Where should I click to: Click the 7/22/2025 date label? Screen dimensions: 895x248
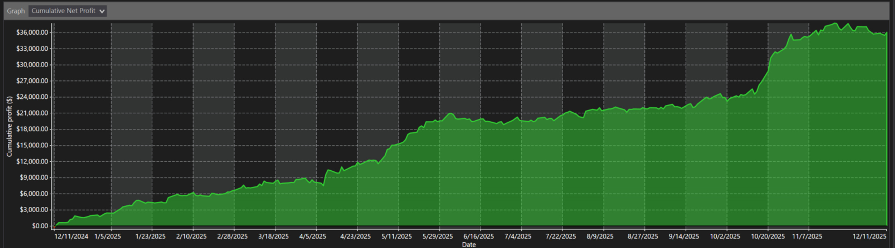[x=561, y=236]
